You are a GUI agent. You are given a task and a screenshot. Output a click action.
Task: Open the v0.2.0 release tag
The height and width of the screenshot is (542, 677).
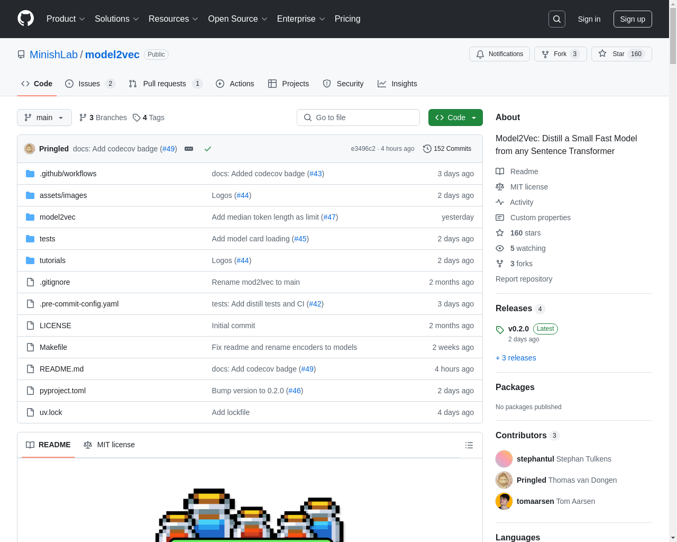click(518, 329)
